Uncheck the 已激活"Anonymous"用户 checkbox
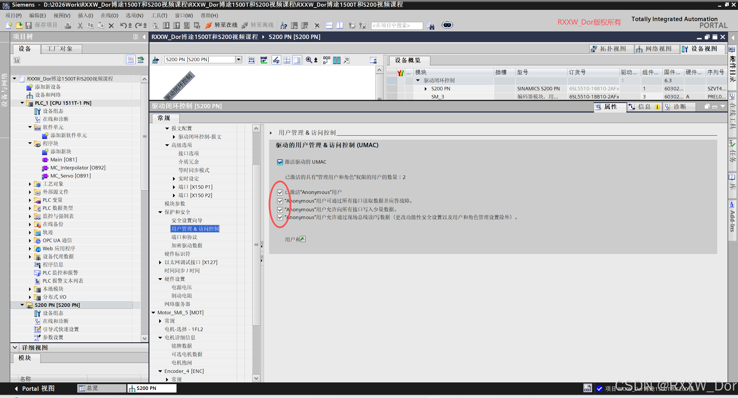The height and width of the screenshot is (398, 738). click(x=280, y=192)
